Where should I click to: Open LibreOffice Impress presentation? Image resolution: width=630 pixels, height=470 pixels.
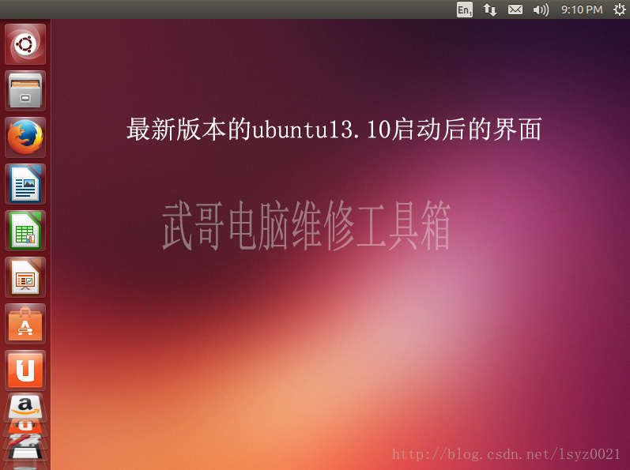(25, 277)
